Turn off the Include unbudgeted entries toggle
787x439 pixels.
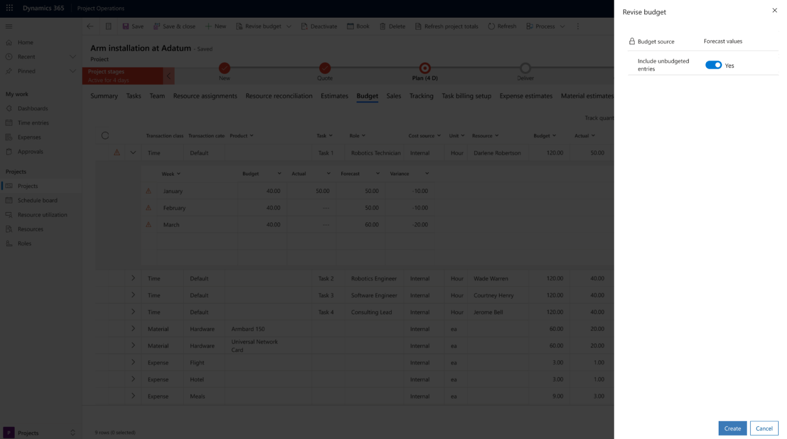click(713, 65)
